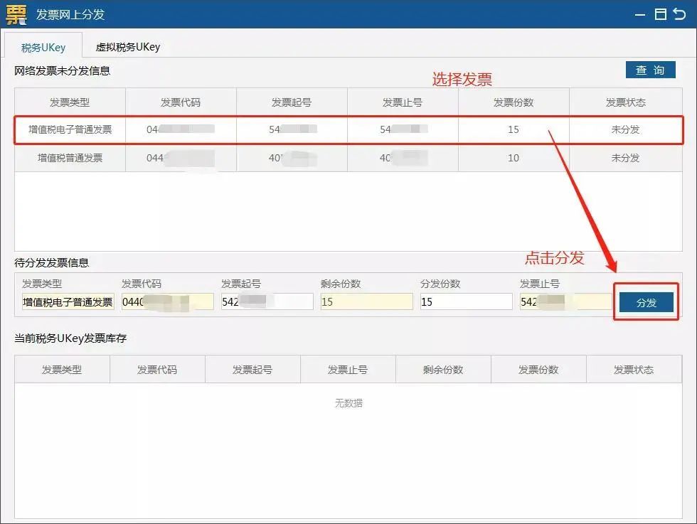
Task: Click the 剩余份数 field showing 15
Action: [x=367, y=301]
